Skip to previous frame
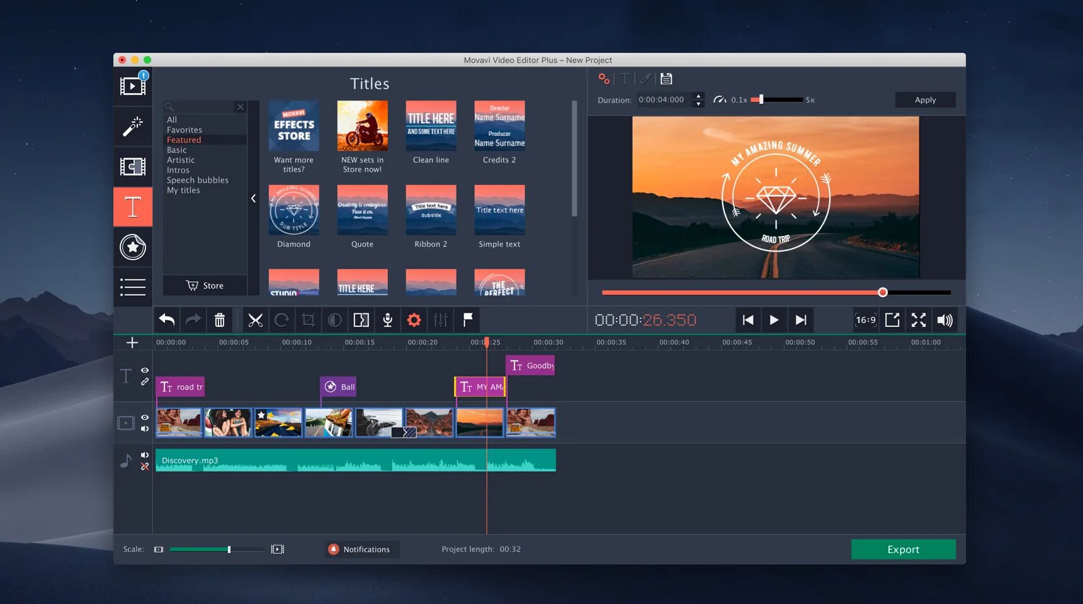Screen dimensions: 1083x604 point(748,320)
